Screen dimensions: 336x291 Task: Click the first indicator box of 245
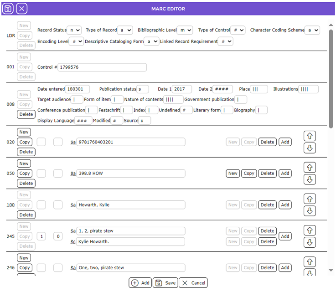point(41,236)
